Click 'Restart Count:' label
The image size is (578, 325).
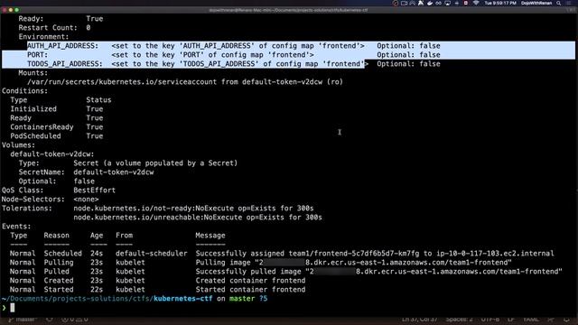[48, 28]
